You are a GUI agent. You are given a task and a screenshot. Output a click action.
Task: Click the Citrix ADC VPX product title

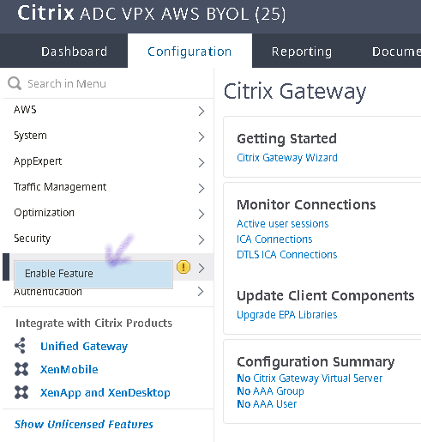tap(152, 14)
